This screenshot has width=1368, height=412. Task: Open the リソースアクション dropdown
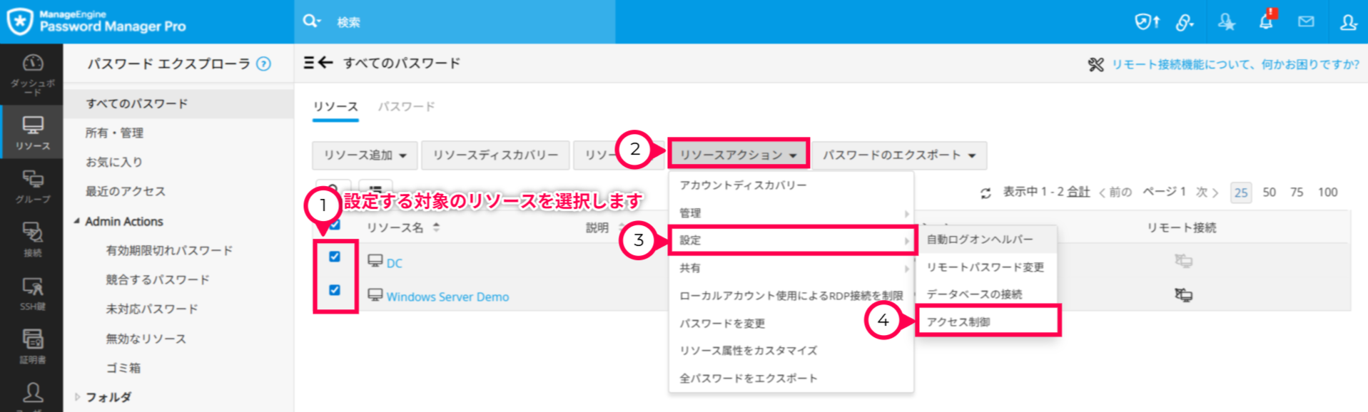point(738,155)
